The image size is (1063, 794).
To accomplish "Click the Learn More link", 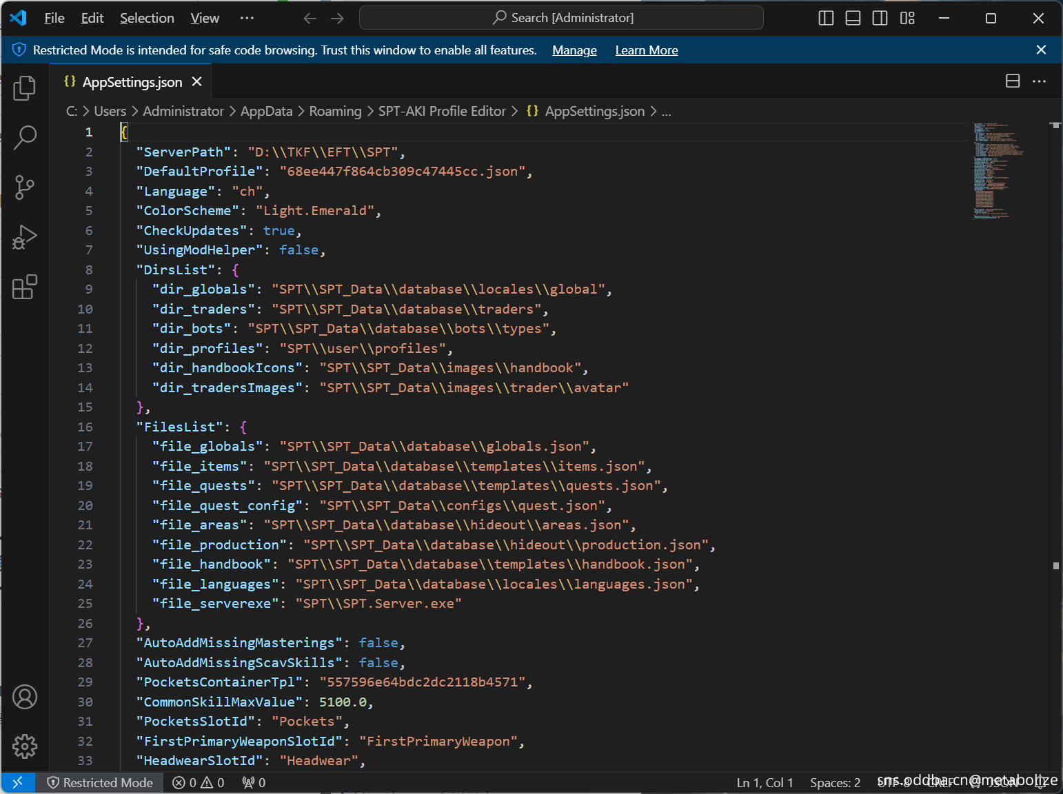I will point(646,50).
